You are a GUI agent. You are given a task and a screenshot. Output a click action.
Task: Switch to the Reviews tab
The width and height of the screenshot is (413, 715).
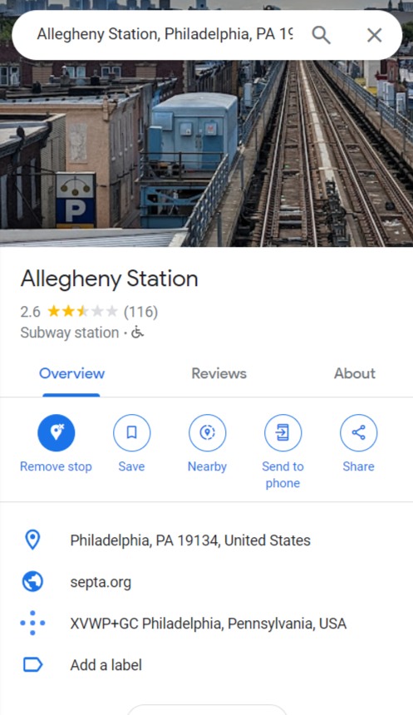(219, 373)
